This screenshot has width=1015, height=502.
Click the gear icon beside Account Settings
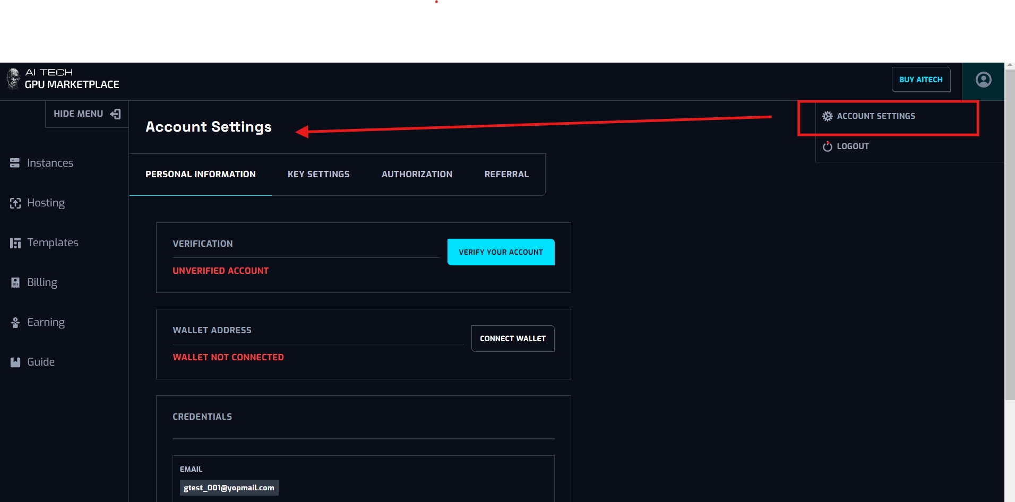pyautogui.click(x=827, y=116)
